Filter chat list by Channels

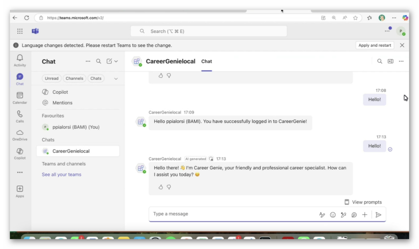click(x=74, y=78)
